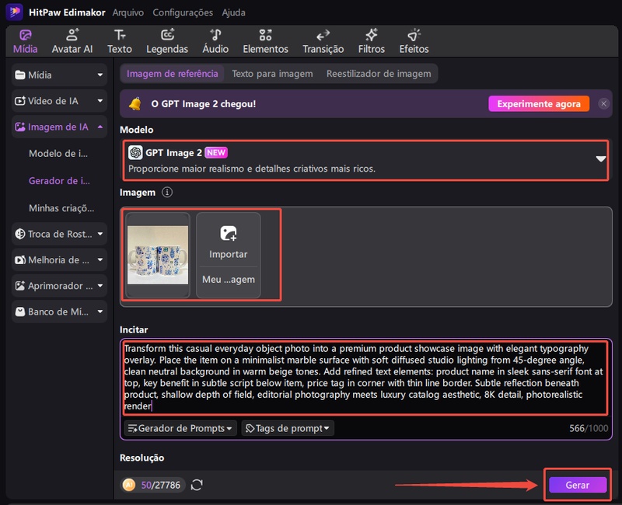Click the Experimente agora button
The width and height of the screenshot is (622, 505).
click(539, 104)
